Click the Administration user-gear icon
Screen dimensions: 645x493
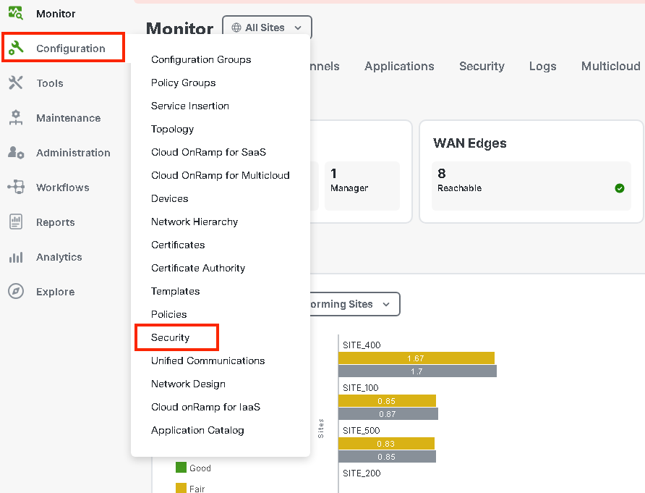pos(16,153)
